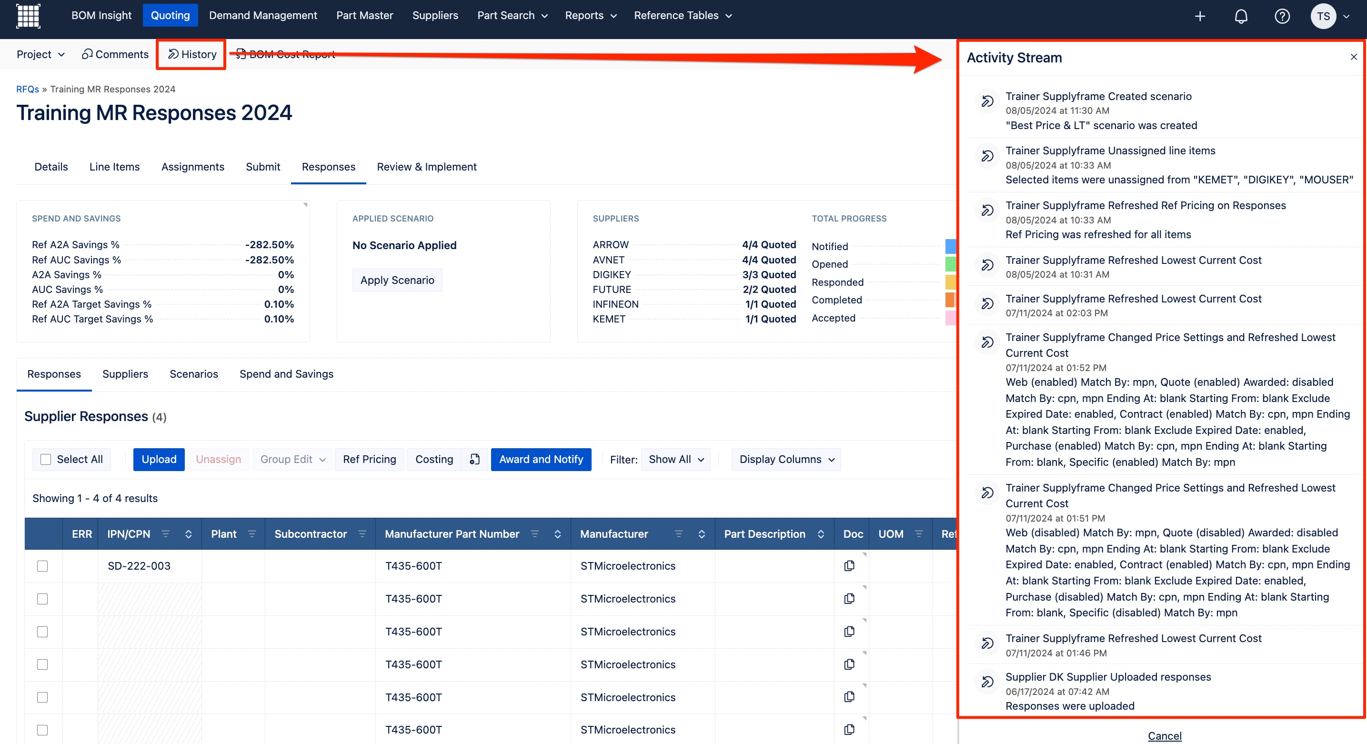Image resolution: width=1367 pixels, height=744 pixels.
Task: Open the app grid launcher icon
Action: coord(28,15)
